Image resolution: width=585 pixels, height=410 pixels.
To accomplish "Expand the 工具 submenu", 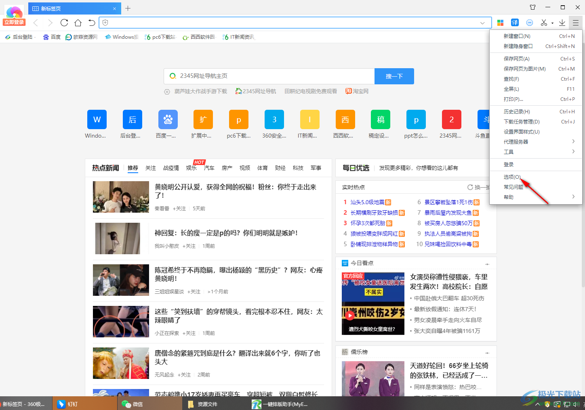I will coord(537,152).
